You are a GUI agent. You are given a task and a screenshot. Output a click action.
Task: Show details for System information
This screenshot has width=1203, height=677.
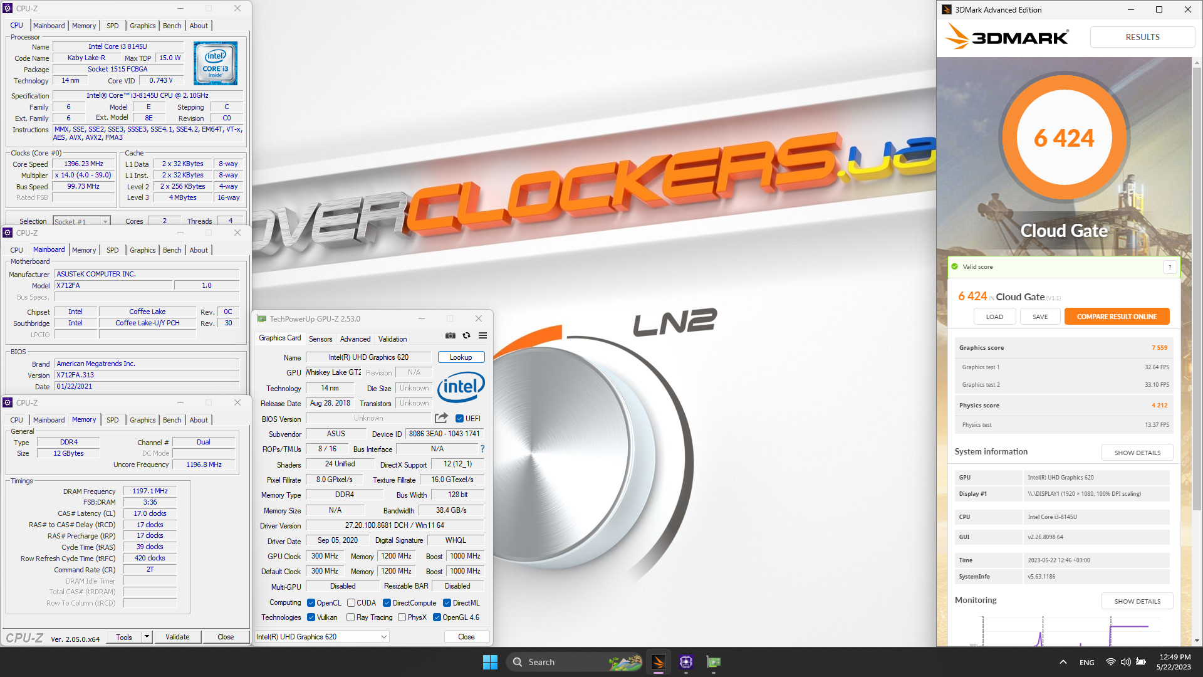point(1137,453)
